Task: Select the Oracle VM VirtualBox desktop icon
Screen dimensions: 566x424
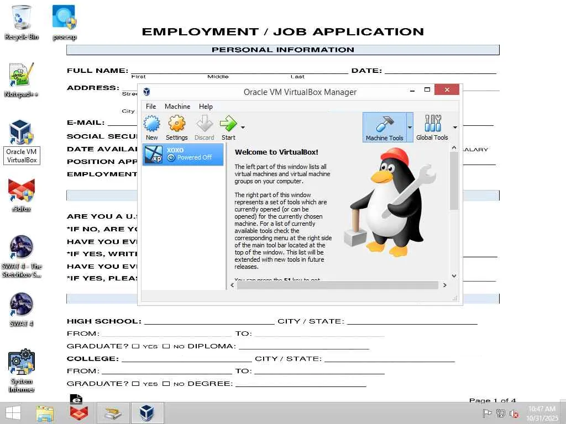Action: pyautogui.click(x=22, y=142)
